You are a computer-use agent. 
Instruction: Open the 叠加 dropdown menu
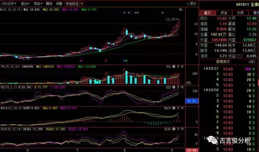25,4
